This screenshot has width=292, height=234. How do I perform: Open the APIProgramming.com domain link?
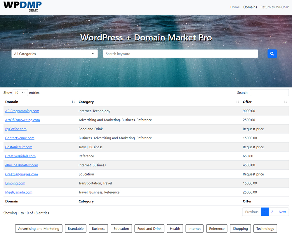(x=22, y=111)
